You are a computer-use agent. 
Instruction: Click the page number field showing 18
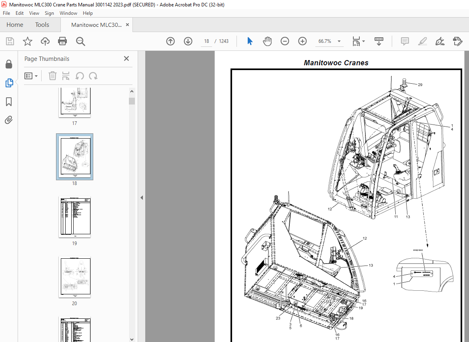point(206,41)
